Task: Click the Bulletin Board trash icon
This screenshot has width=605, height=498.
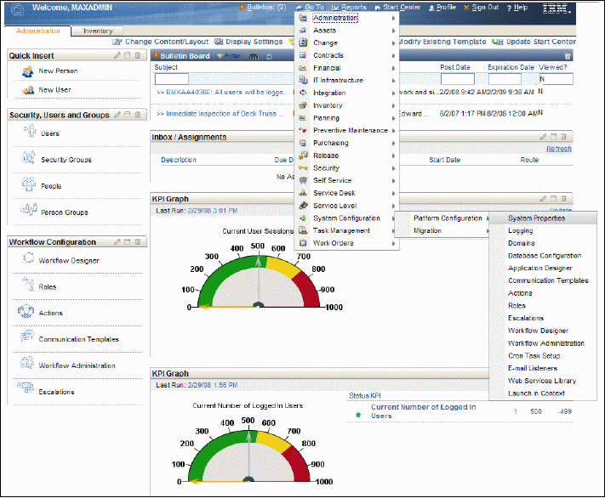Action: pos(568,56)
